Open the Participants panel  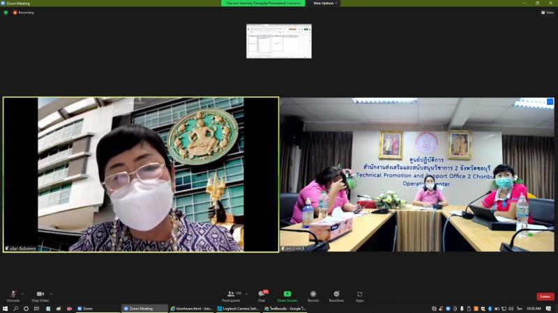(231, 296)
